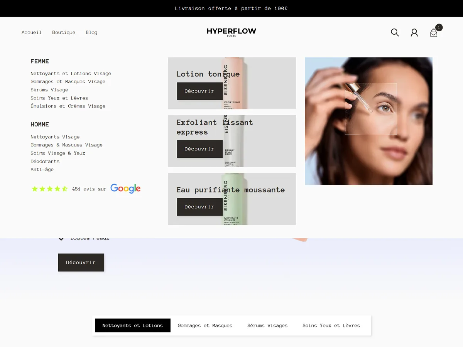Click the 451 avis sur text

click(x=89, y=189)
